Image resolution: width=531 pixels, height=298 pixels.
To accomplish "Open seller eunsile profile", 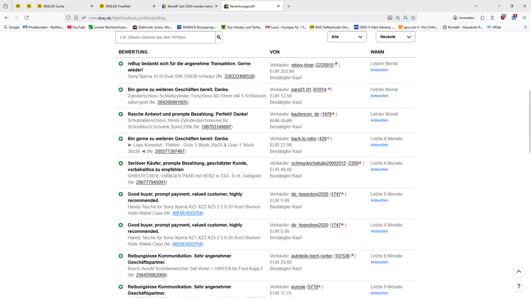I will pyautogui.click(x=298, y=287).
